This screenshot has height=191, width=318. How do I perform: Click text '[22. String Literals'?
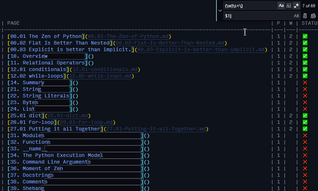click(38, 96)
